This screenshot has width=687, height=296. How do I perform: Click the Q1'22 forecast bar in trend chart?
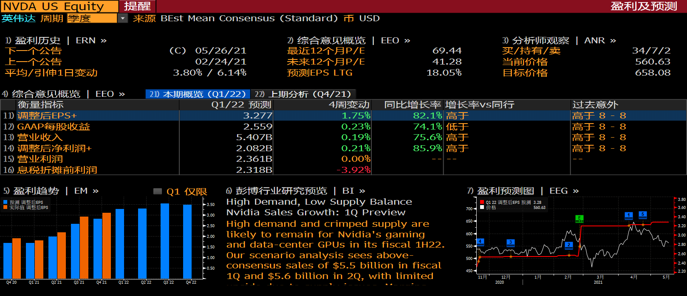[120, 244]
